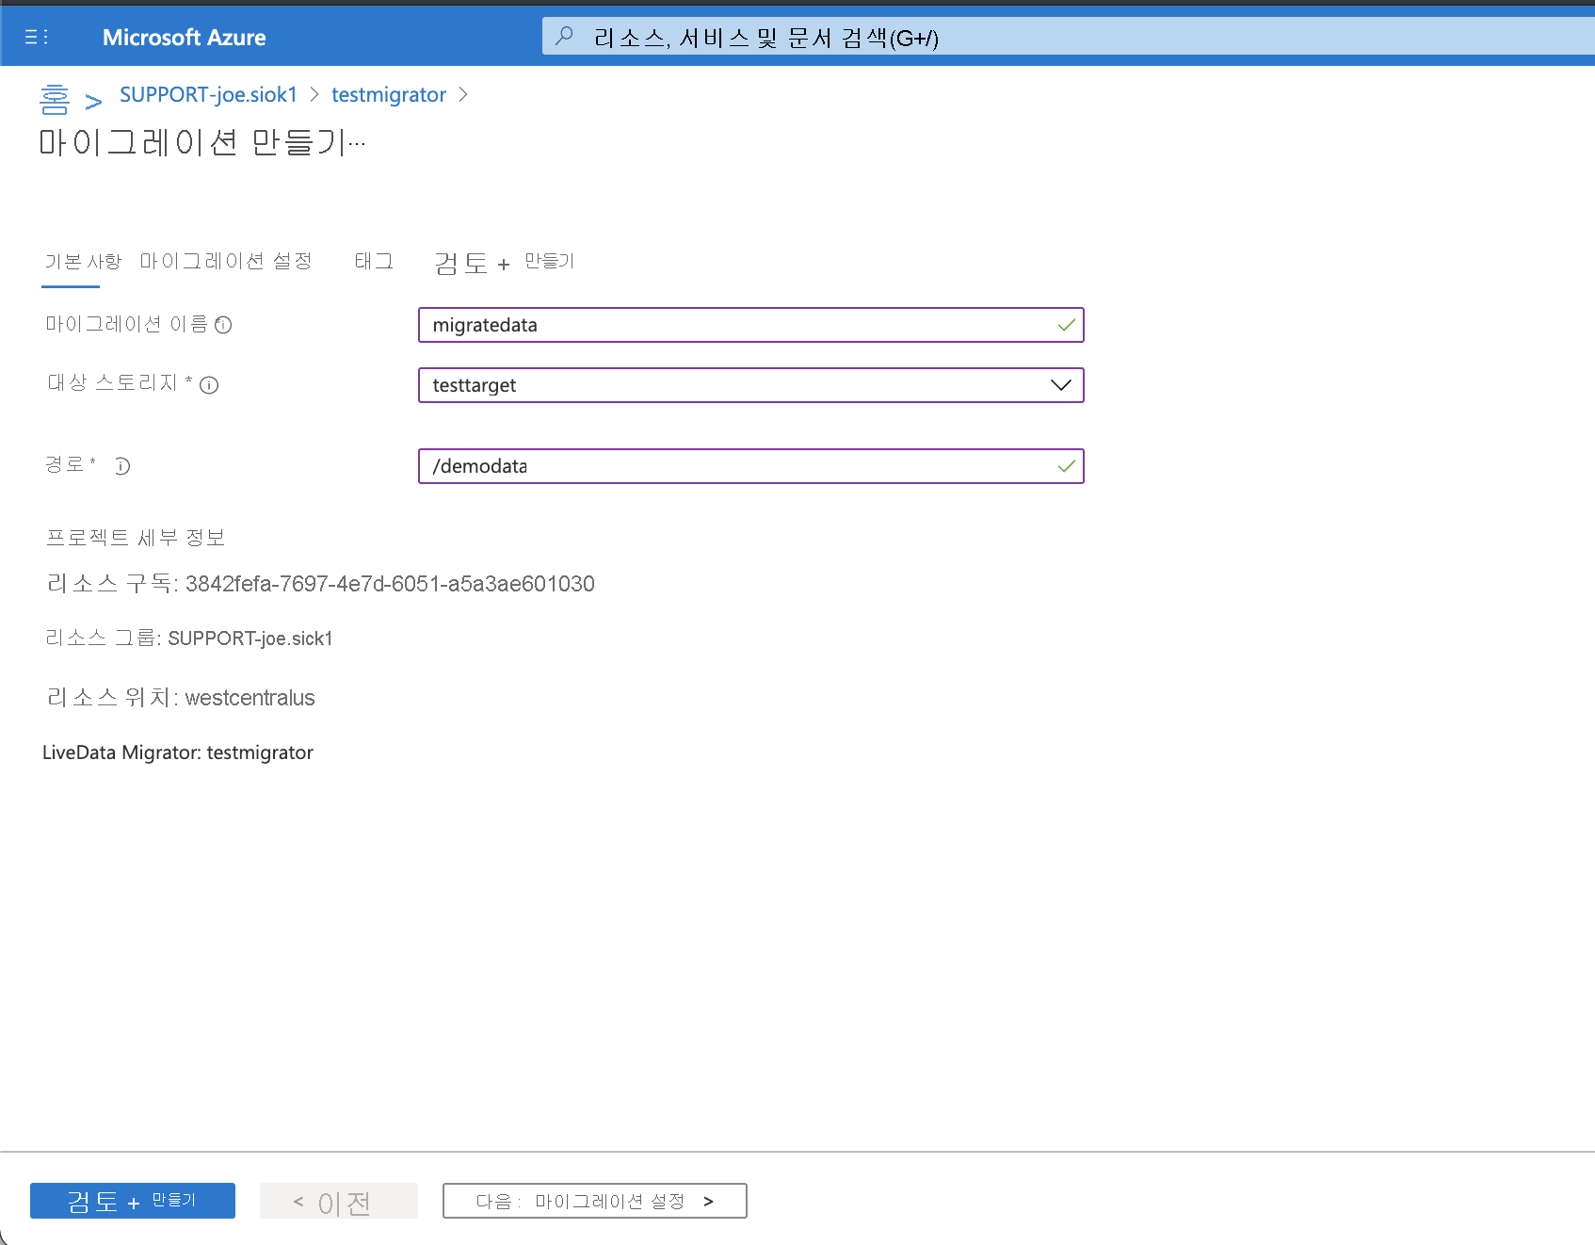The width and height of the screenshot is (1595, 1245).
Task: Click the green checkmark in migratedata field
Action: coord(1065,325)
